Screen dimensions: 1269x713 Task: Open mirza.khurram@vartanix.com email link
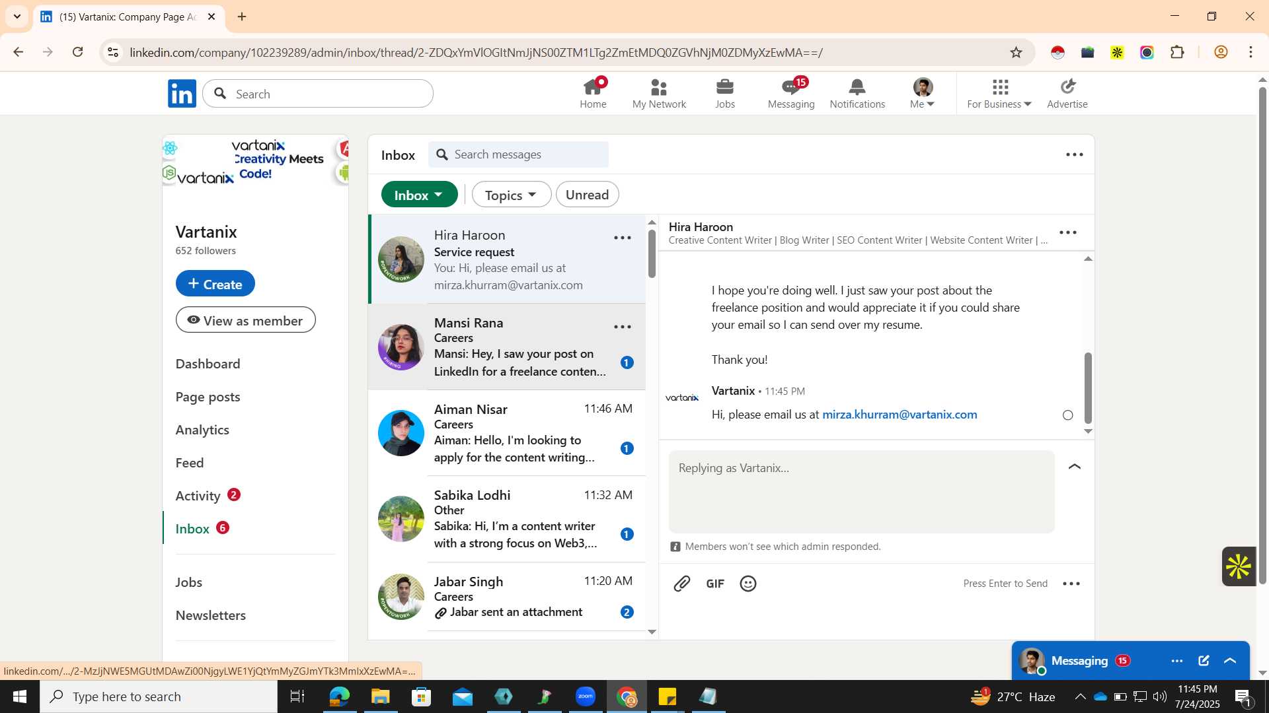[900, 415]
